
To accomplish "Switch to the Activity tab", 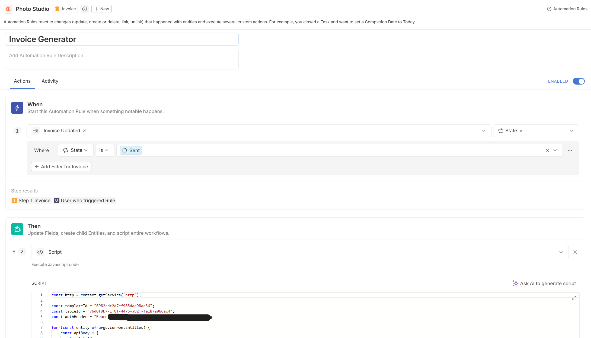I will pyautogui.click(x=50, y=81).
